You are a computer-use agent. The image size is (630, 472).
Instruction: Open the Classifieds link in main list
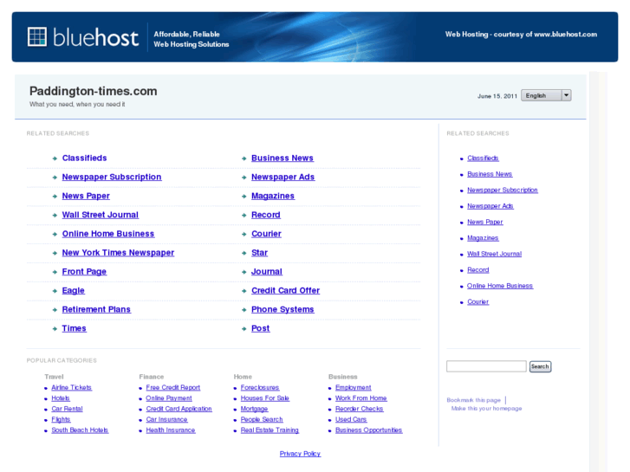coord(84,158)
